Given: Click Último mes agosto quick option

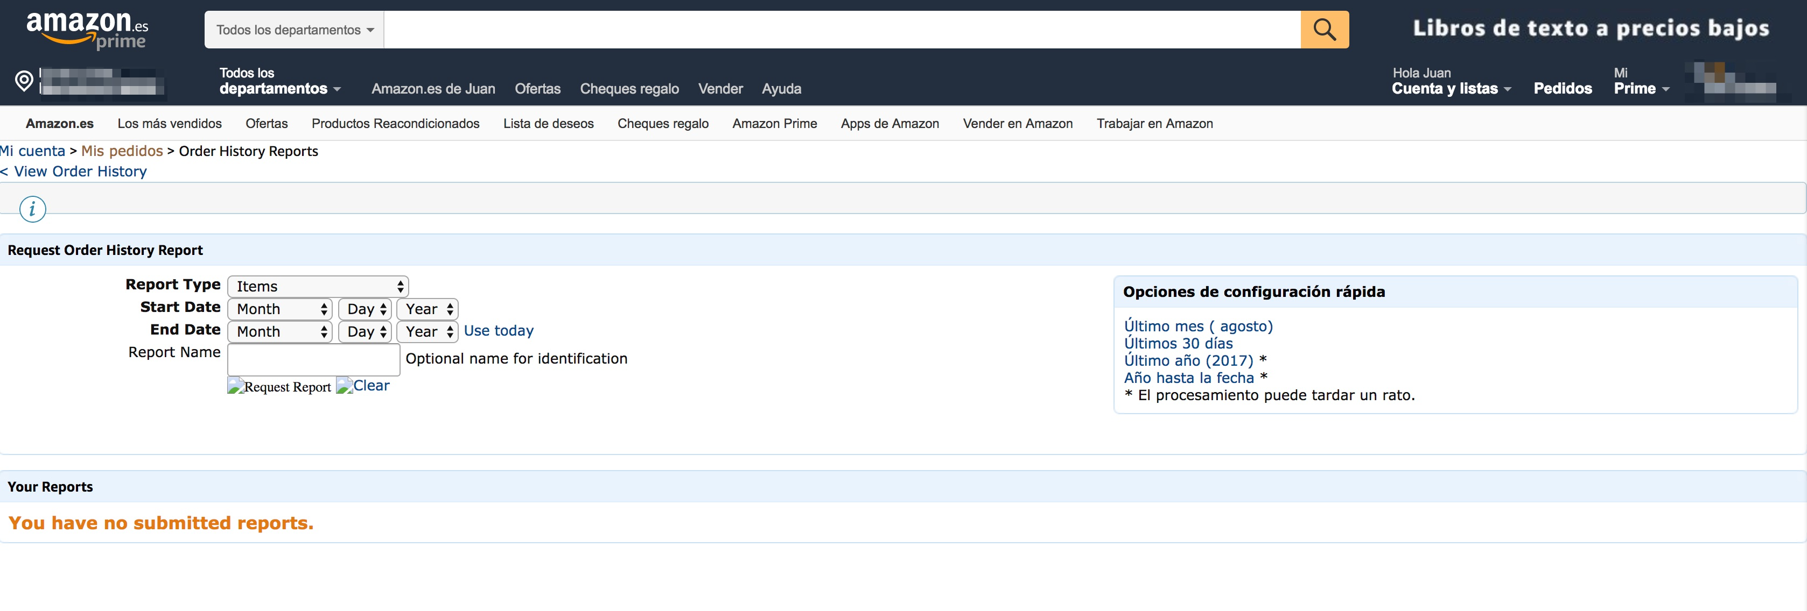Looking at the screenshot, I should [1197, 325].
